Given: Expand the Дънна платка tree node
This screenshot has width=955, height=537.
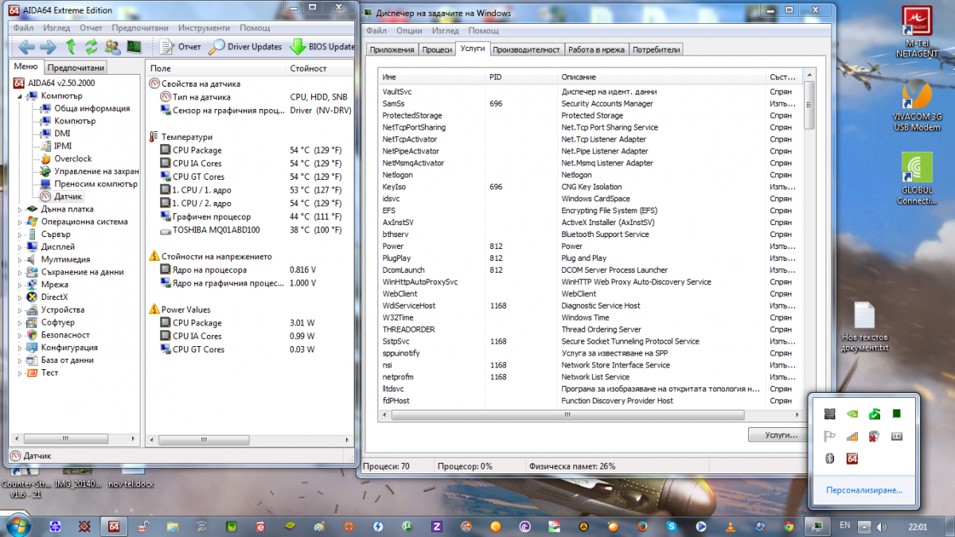Looking at the screenshot, I should (20, 209).
